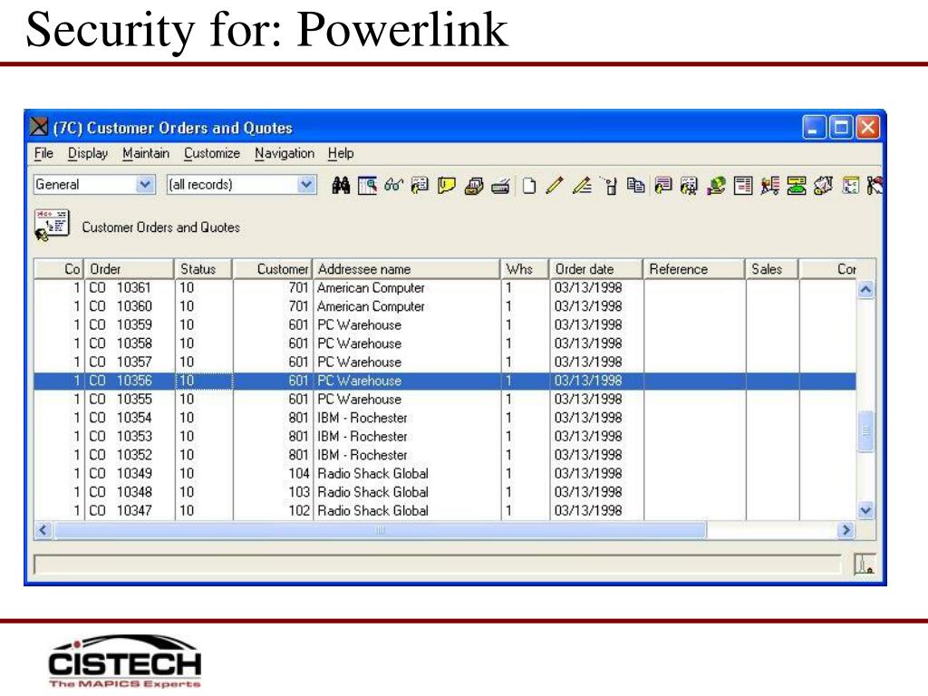Click the horizontal scrollbar left arrow

coord(43,529)
